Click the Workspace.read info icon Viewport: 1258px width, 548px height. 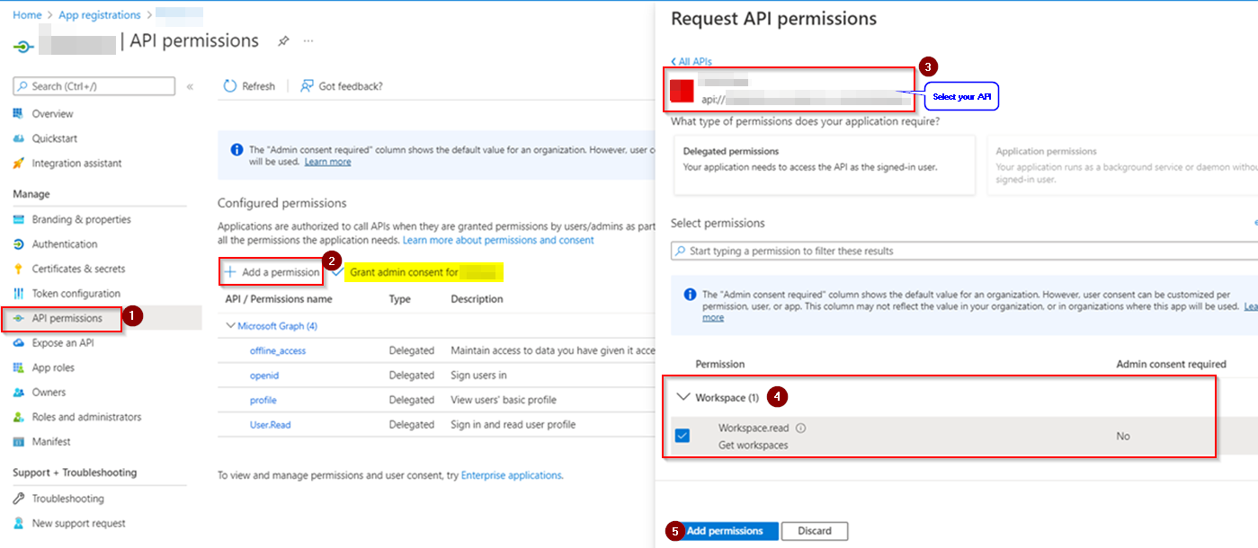click(x=801, y=429)
